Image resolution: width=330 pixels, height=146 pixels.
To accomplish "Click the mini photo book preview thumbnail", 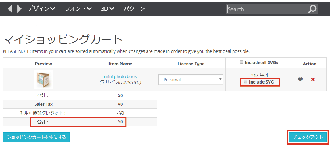I will [43, 79].
